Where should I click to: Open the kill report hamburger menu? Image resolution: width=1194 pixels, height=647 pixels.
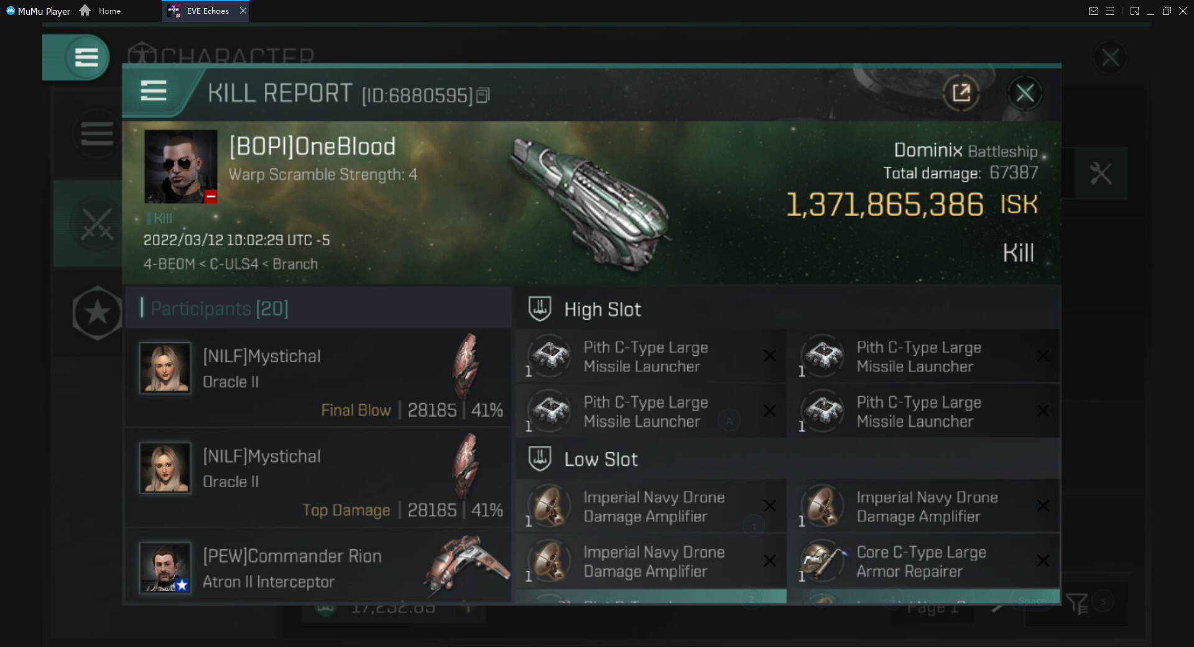coord(153,91)
